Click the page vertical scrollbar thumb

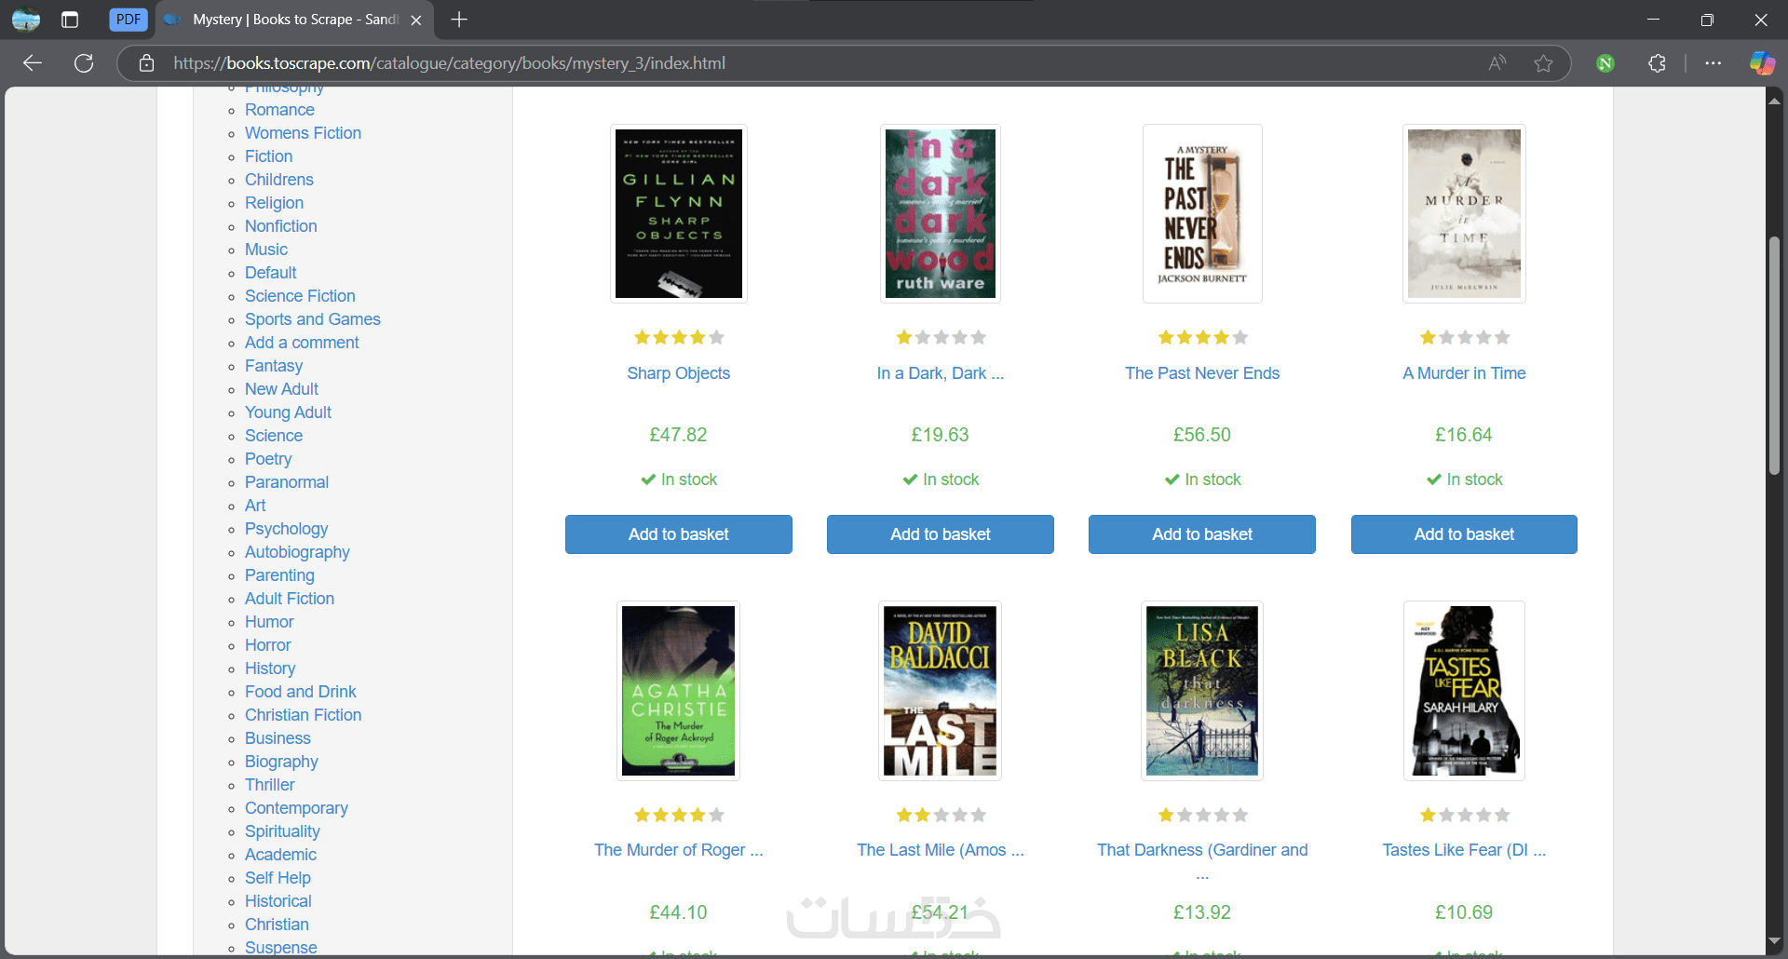[1774, 357]
